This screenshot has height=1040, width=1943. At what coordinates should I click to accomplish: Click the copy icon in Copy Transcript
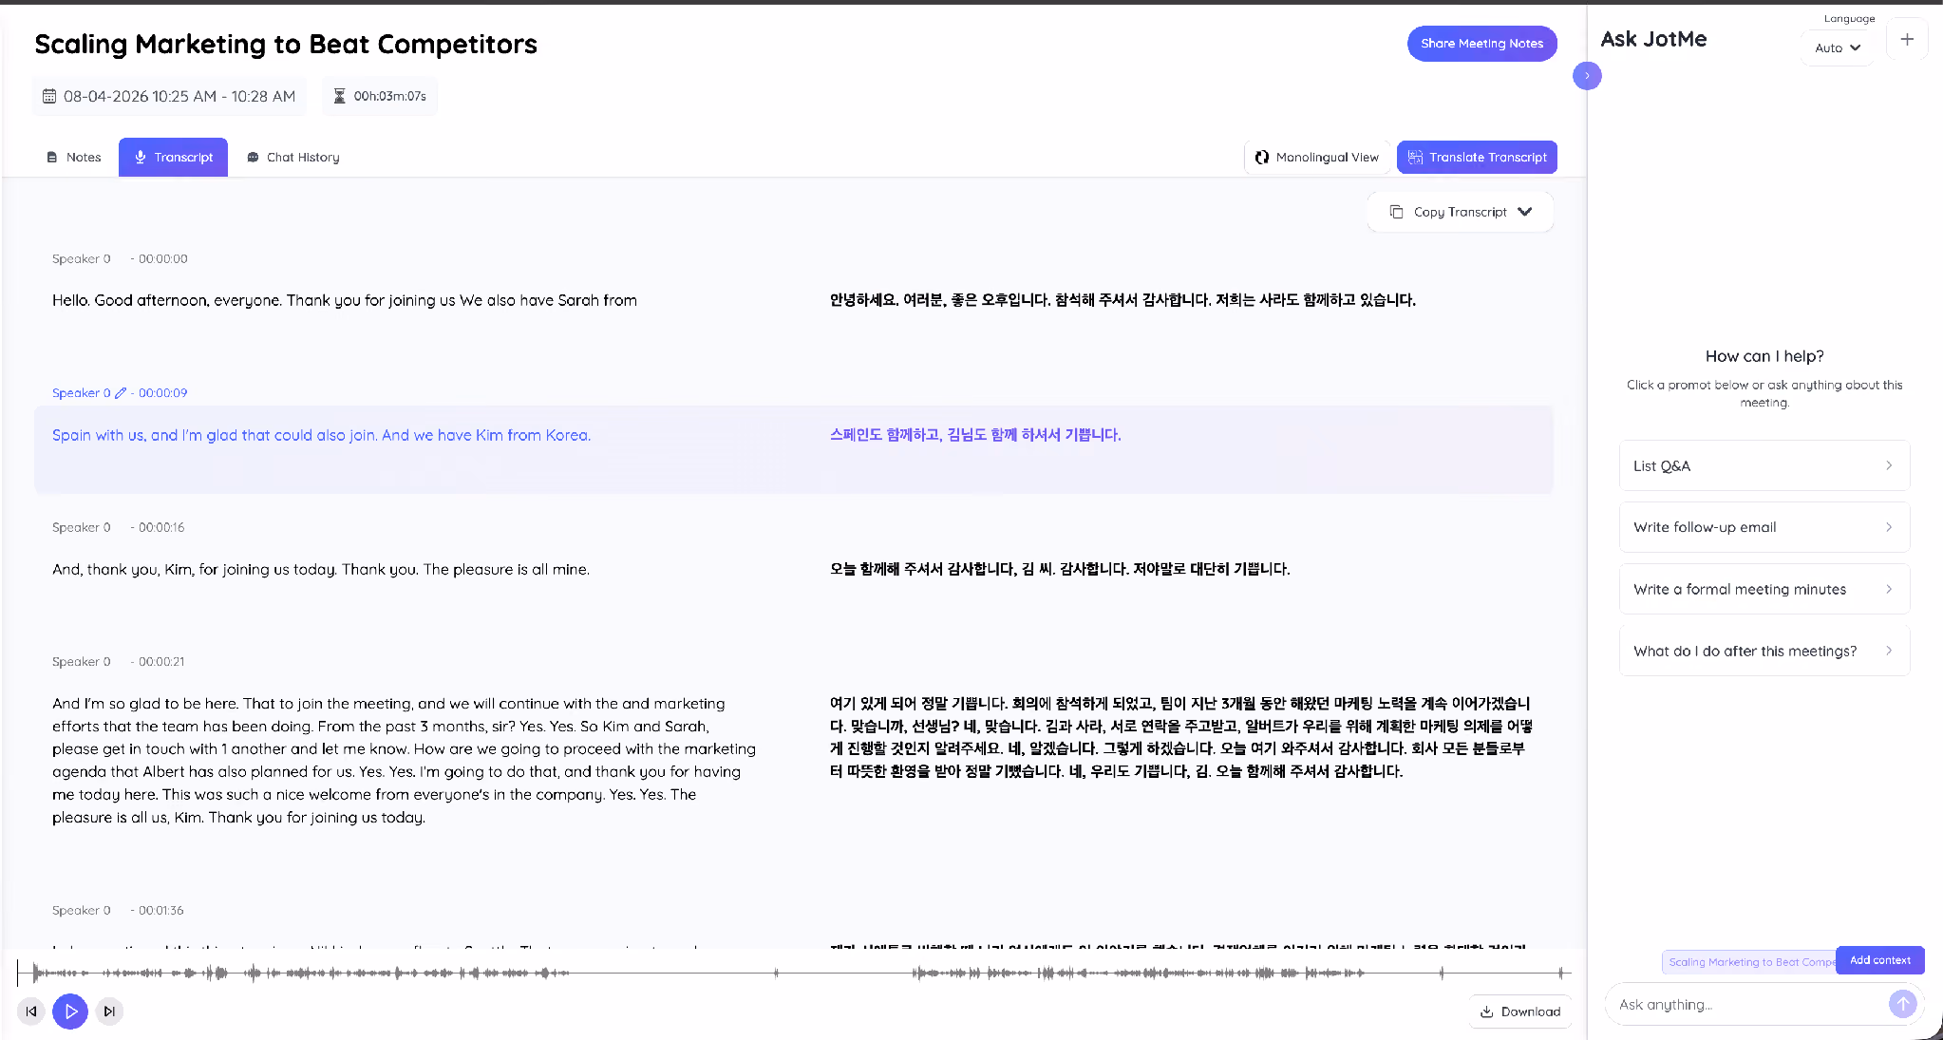point(1396,212)
